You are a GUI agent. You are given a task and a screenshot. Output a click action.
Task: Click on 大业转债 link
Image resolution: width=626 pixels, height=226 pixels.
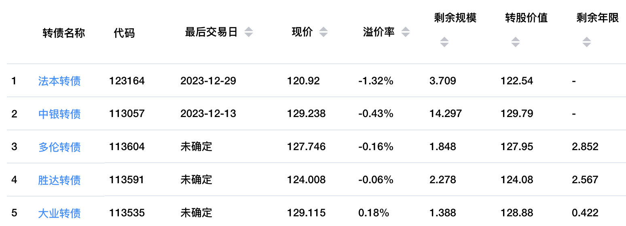(x=59, y=213)
